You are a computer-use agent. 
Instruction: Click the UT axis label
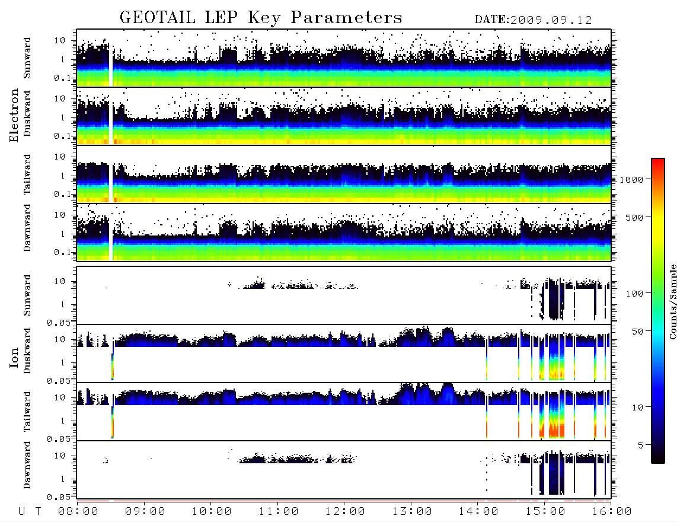(x=30, y=512)
